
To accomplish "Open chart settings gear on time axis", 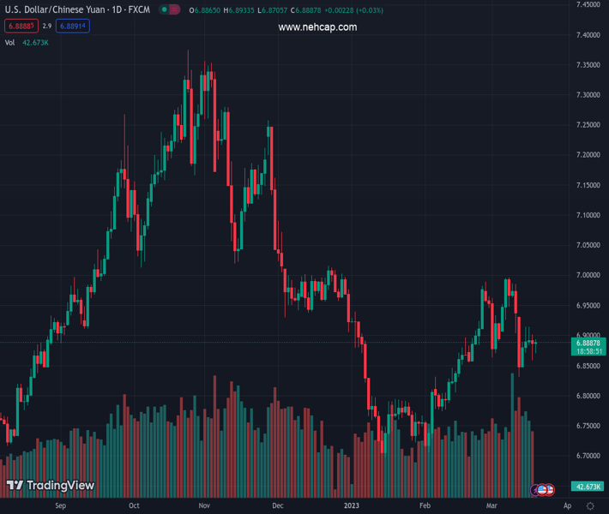I will coord(590,505).
